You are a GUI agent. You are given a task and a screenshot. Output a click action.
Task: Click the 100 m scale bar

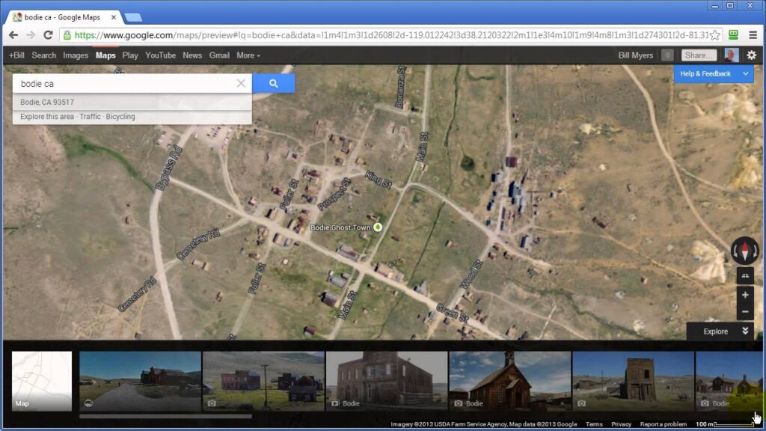tap(724, 424)
